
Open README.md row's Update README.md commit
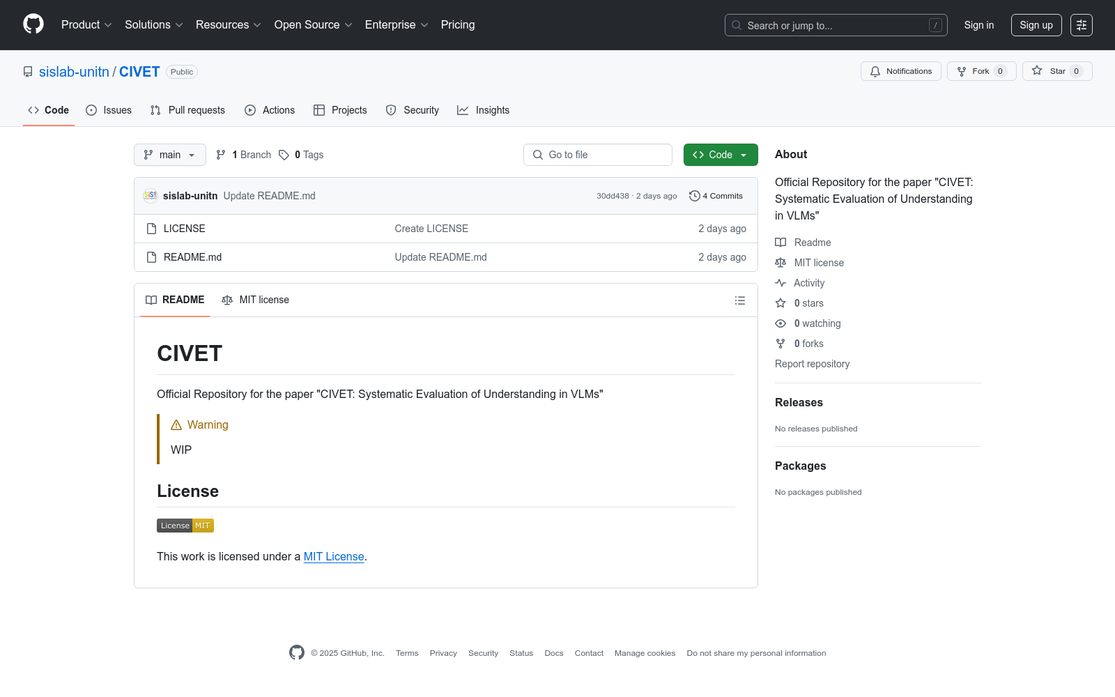440,257
